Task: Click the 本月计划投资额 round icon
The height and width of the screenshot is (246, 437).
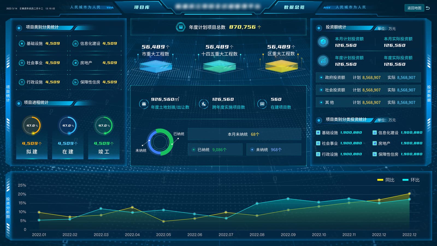Action: point(323,42)
